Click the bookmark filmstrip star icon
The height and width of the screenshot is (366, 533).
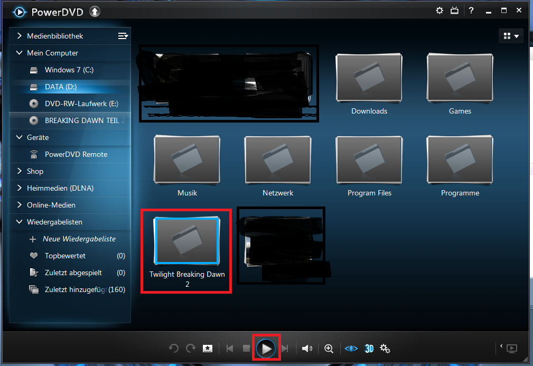point(208,349)
